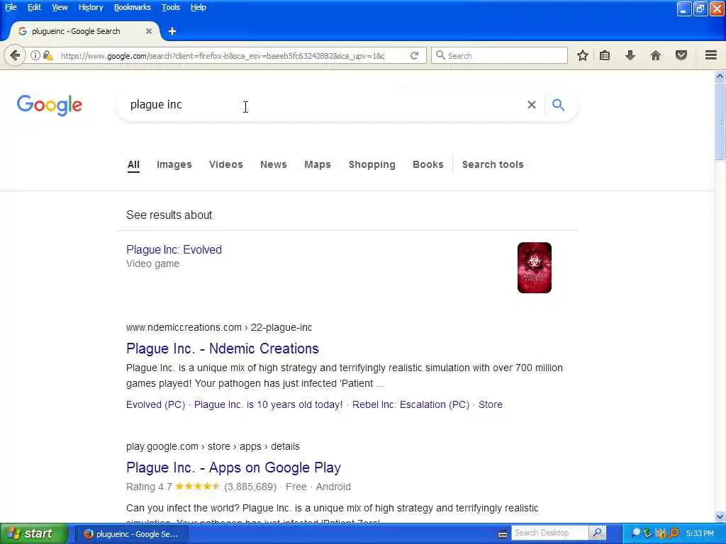Expand Search tools options
The height and width of the screenshot is (544, 726).
(493, 164)
